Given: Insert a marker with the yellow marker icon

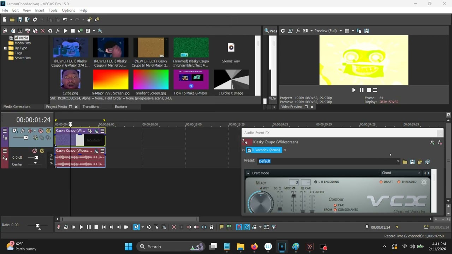Looking at the screenshot, I should pyautogui.click(x=221, y=227).
